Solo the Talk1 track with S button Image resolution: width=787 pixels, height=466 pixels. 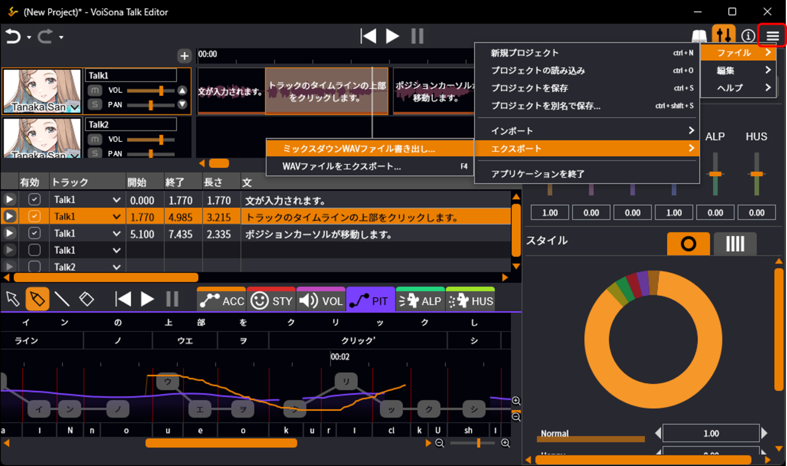pyautogui.click(x=95, y=105)
